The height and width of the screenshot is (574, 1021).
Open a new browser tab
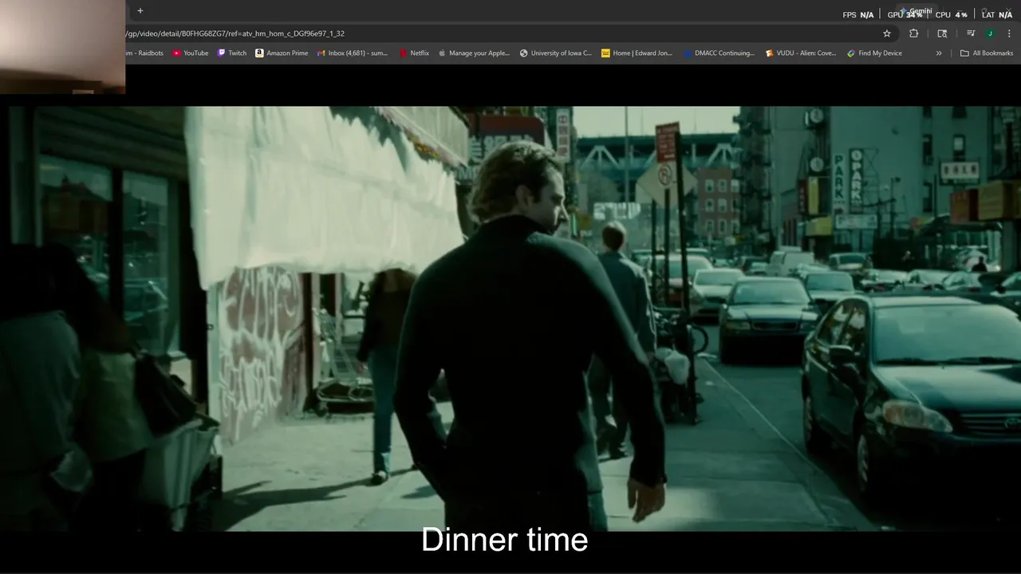(140, 10)
